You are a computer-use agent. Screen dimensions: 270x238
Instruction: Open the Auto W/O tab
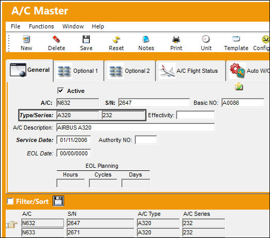coord(248,71)
